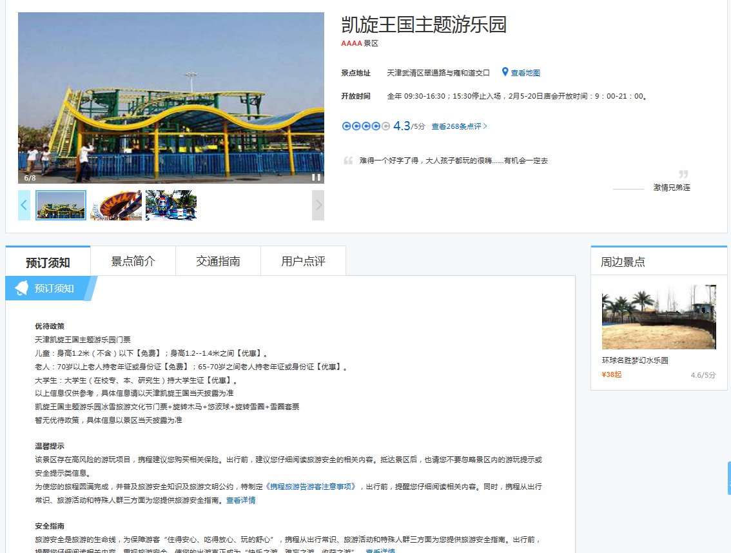Open the 查看地图 link
Image resolution: width=731 pixels, height=553 pixels.
pos(525,72)
